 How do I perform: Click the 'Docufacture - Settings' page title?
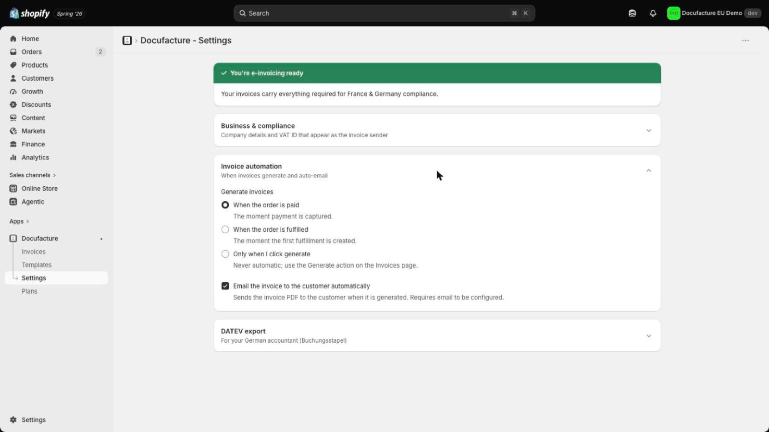tap(186, 41)
